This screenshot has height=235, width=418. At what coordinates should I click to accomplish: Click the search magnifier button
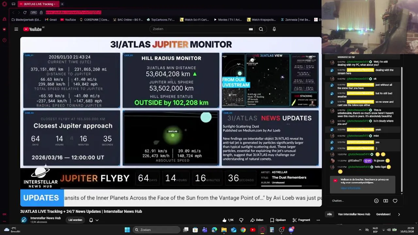pyautogui.click(x=261, y=29)
